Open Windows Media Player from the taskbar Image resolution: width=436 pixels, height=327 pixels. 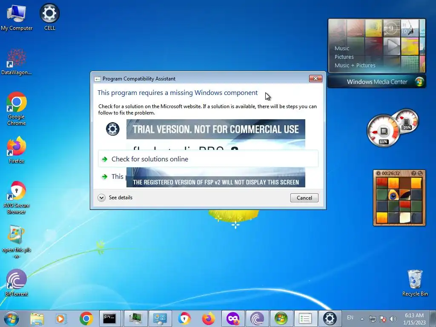click(x=61, y=318)
